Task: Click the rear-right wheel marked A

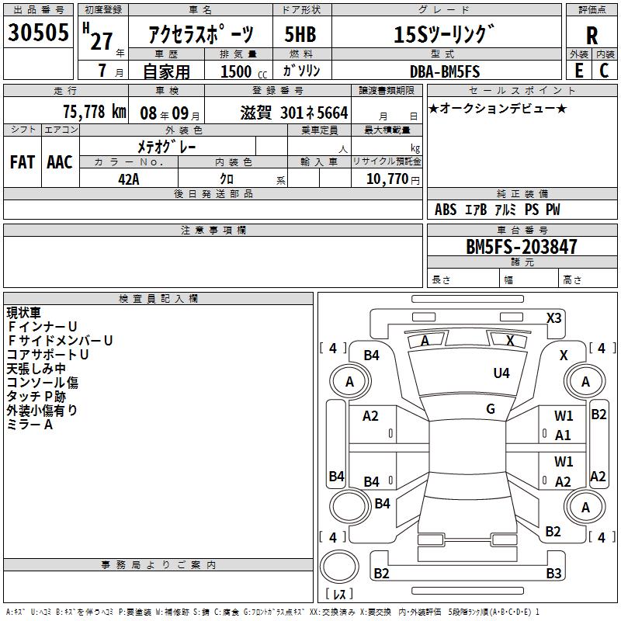Action: click(585, 507)
